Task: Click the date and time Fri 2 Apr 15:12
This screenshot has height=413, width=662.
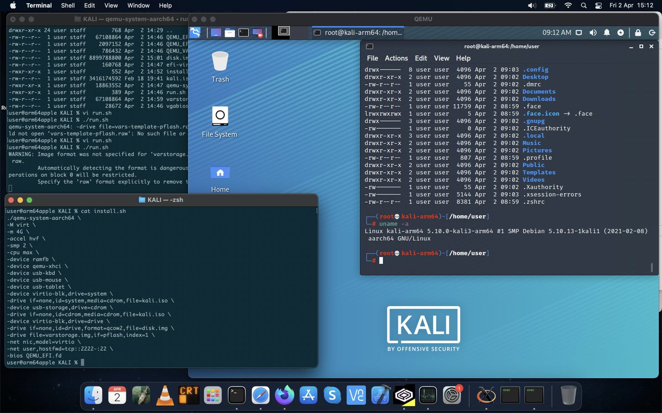Action: (x=633, y=6)
